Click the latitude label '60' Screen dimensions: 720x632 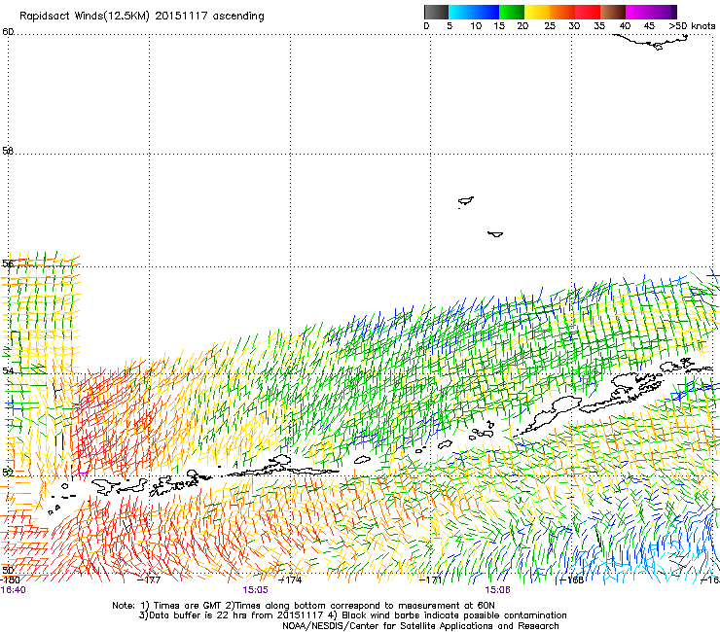(8, 32)
